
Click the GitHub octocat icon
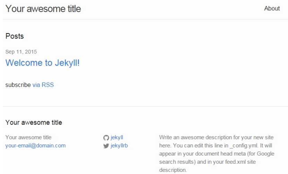click(x=106, y=138)
